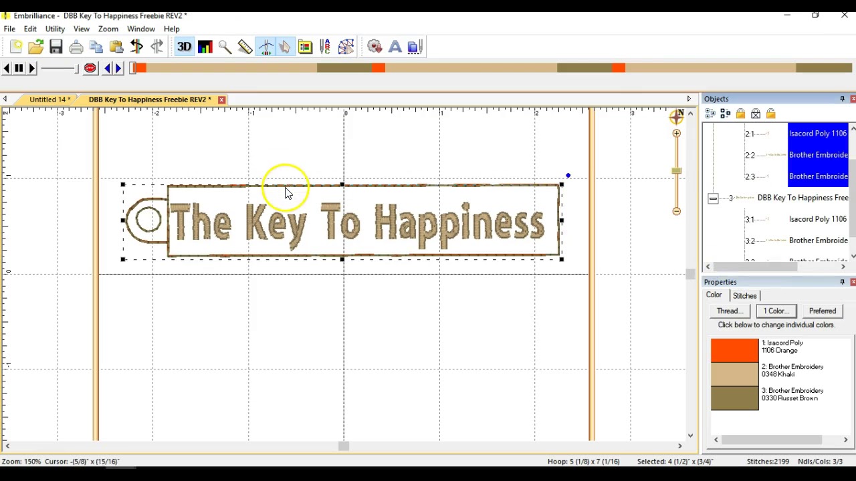Open the File menu

(9, 29)
